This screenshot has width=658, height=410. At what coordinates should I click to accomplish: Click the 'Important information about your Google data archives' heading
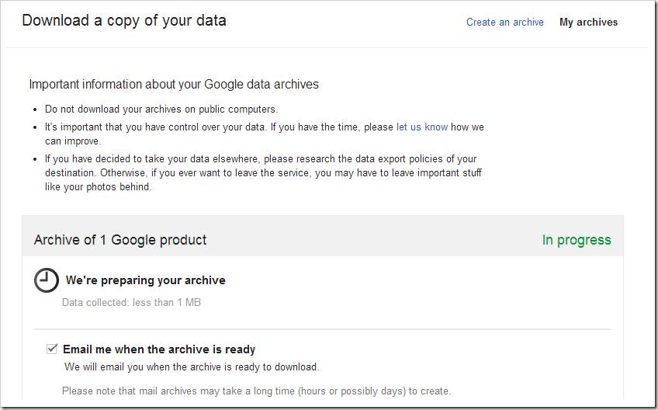[x=174, y=85]
